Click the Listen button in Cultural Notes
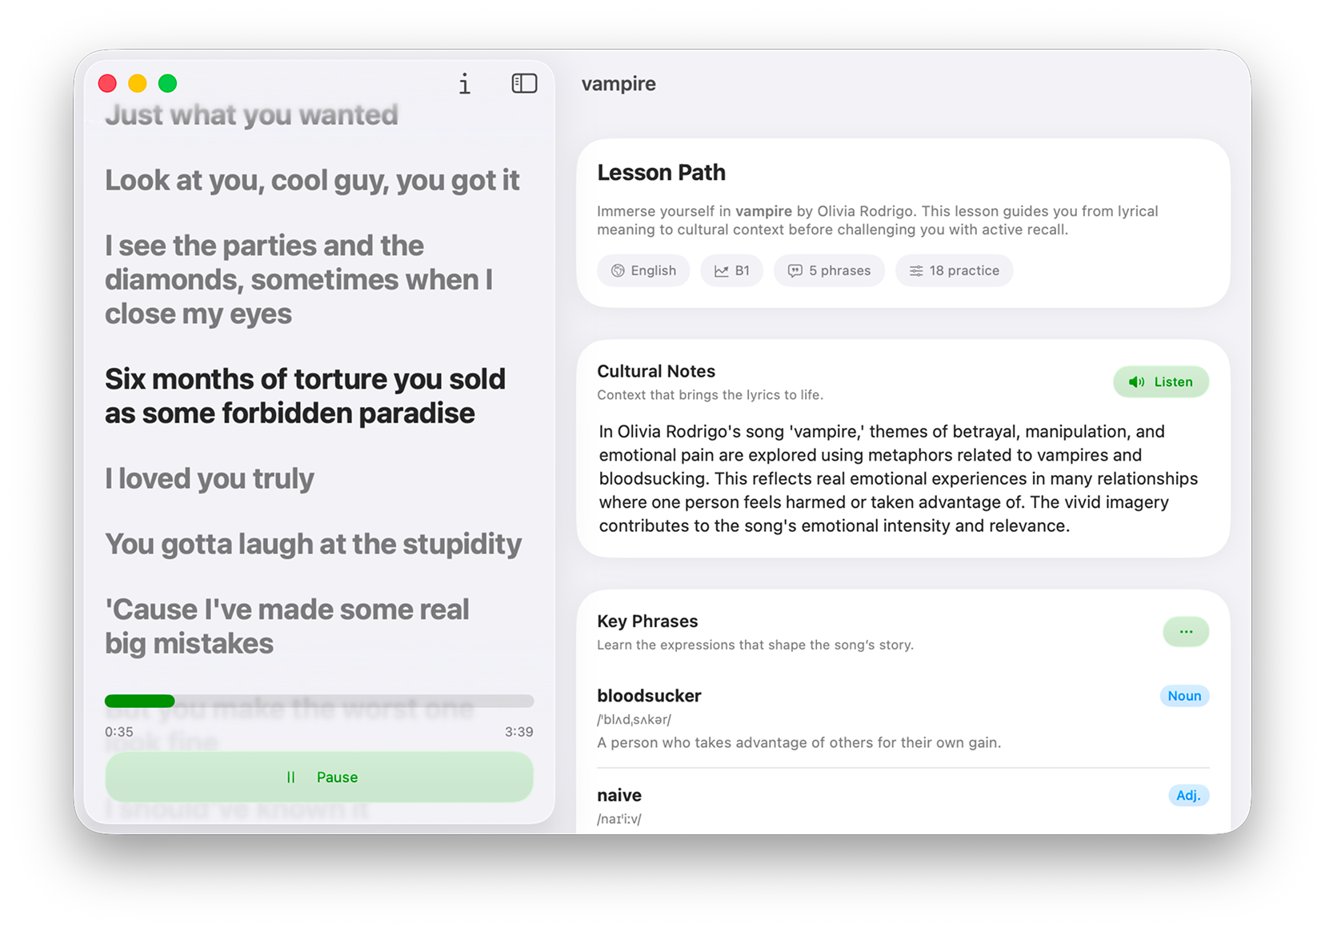Screen dimensions: 1325x931 (1161, 382)
